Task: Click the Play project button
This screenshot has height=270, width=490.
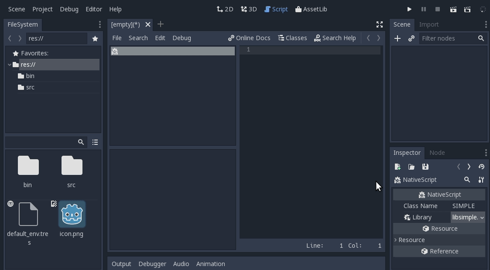Action: pyautogui.click(x=409, y=9)
